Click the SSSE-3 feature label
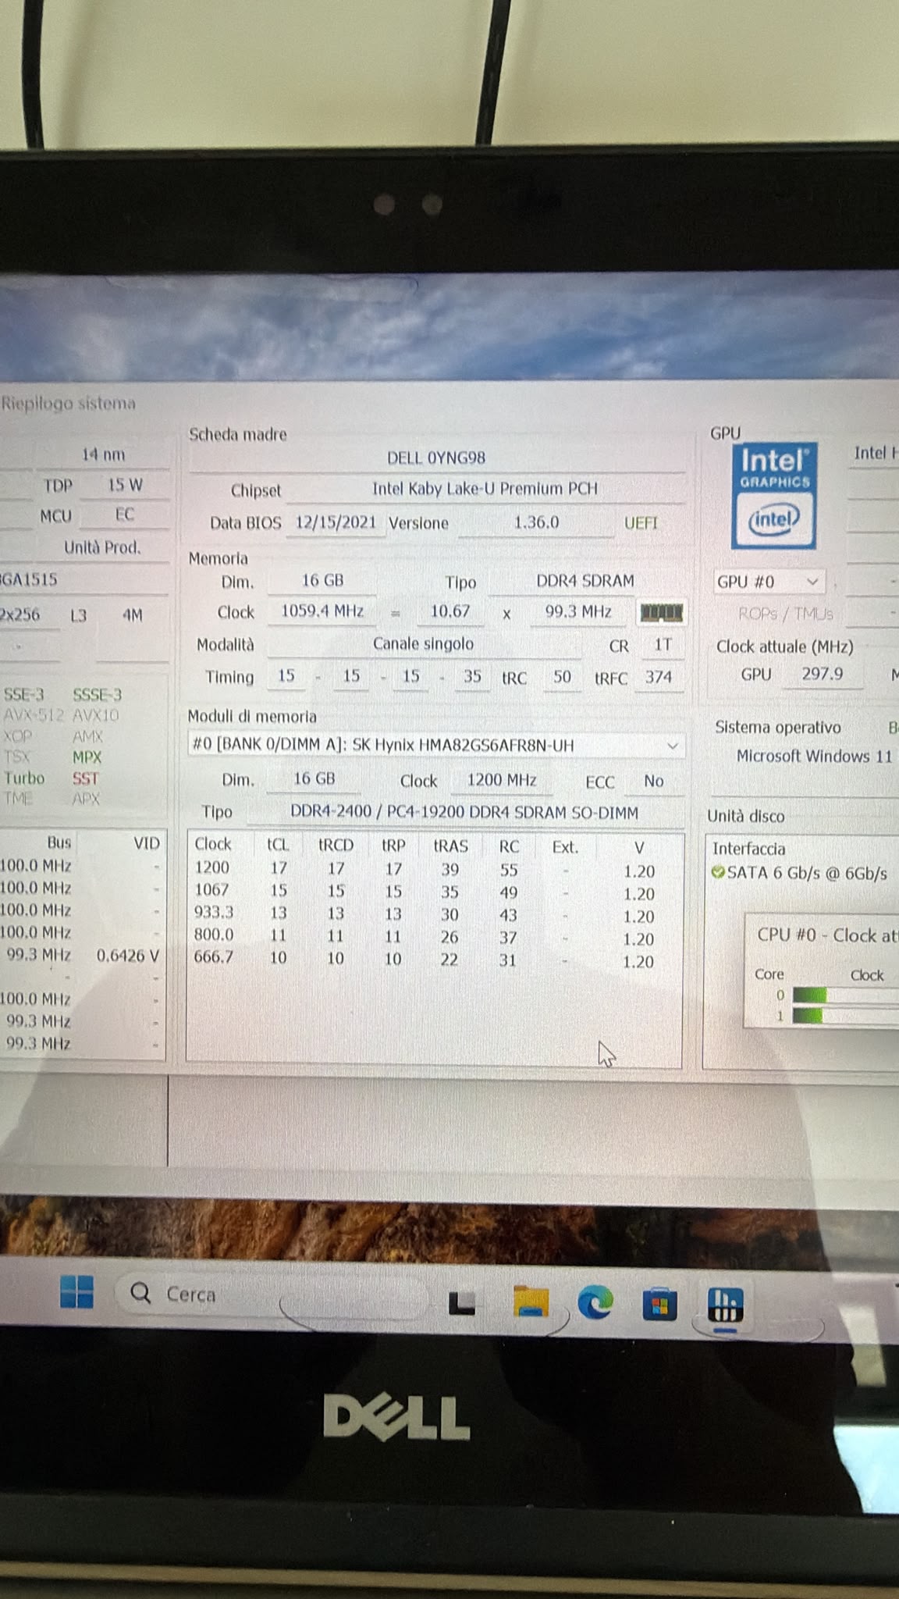Image resolution: width=899 pixels, height=1599 pixels. pos(98,695)
